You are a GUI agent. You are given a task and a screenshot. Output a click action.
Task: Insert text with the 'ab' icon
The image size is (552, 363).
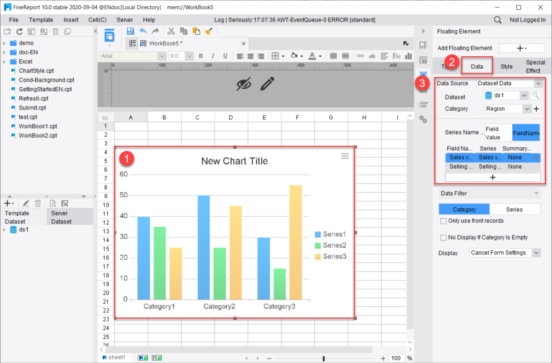click(372, 56)
